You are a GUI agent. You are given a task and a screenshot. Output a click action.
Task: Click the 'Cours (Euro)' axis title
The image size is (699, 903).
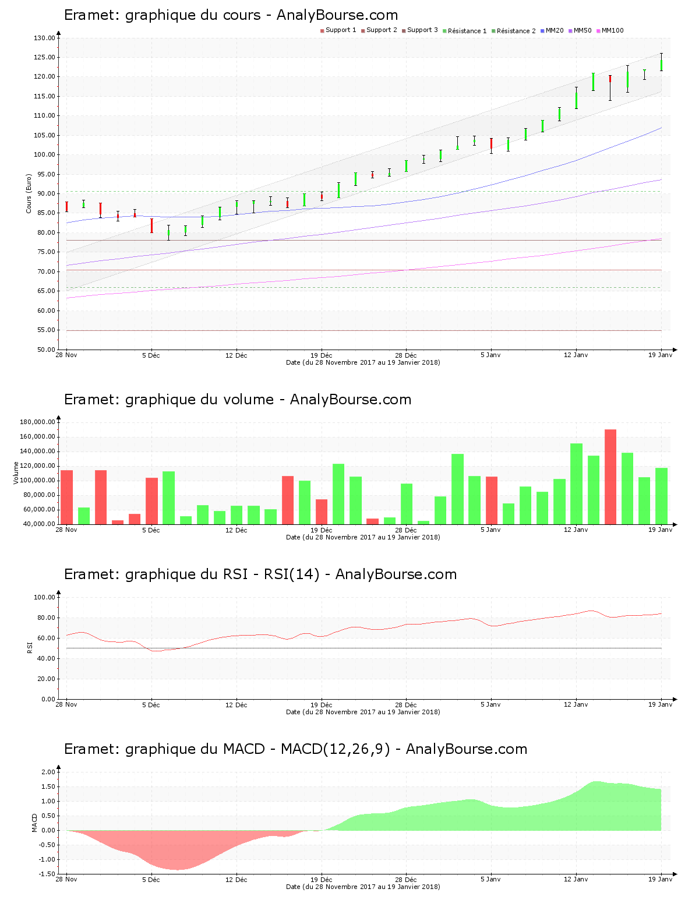(29, 193)
